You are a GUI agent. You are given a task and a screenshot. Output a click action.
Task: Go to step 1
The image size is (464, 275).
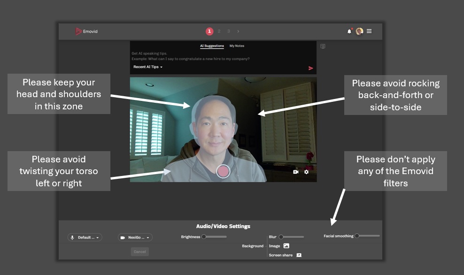(209, 31)
